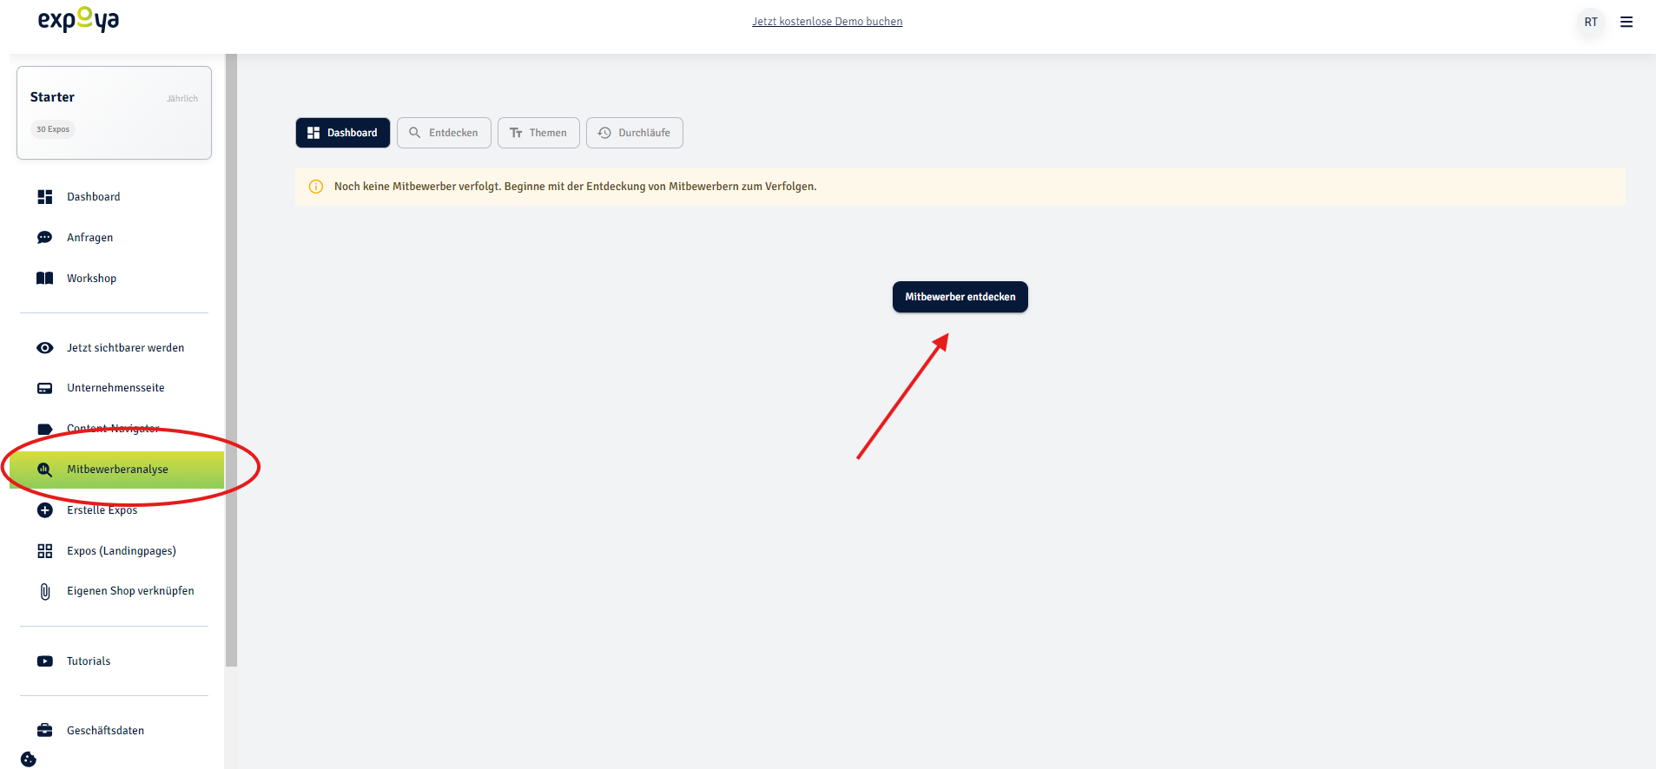Open the cookie settings icon at bottom left
Screen dimensions: 1656x769
29,759
